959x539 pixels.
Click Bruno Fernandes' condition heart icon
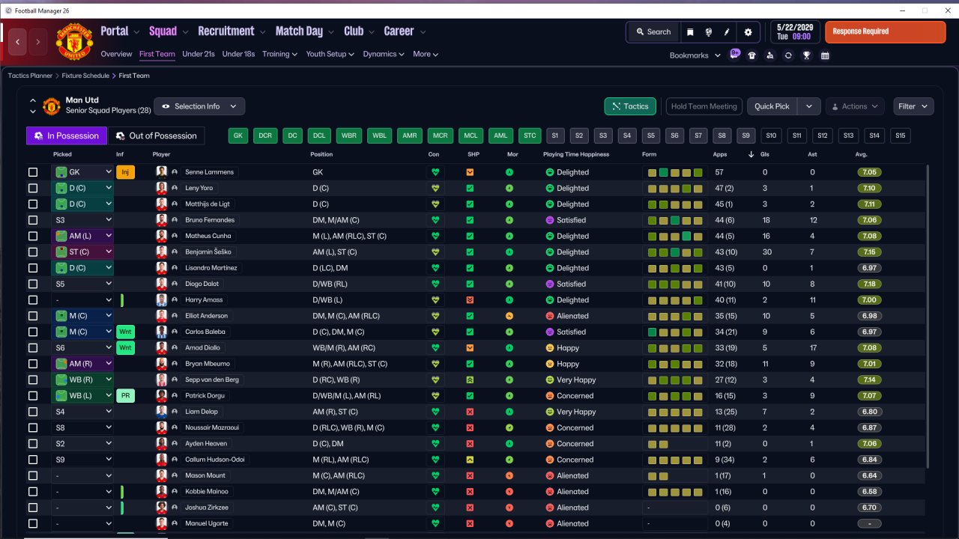tap(435, 220)
